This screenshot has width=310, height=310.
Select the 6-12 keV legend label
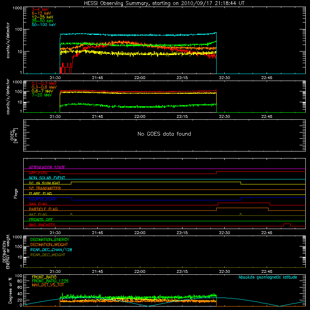(x=41, y=13)
